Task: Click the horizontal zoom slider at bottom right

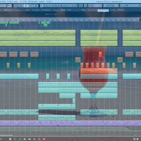Action: pyautogui.click(x=134, y=135)
